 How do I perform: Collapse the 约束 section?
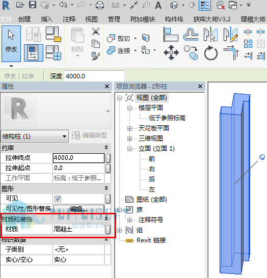click(x=106, y=148)
